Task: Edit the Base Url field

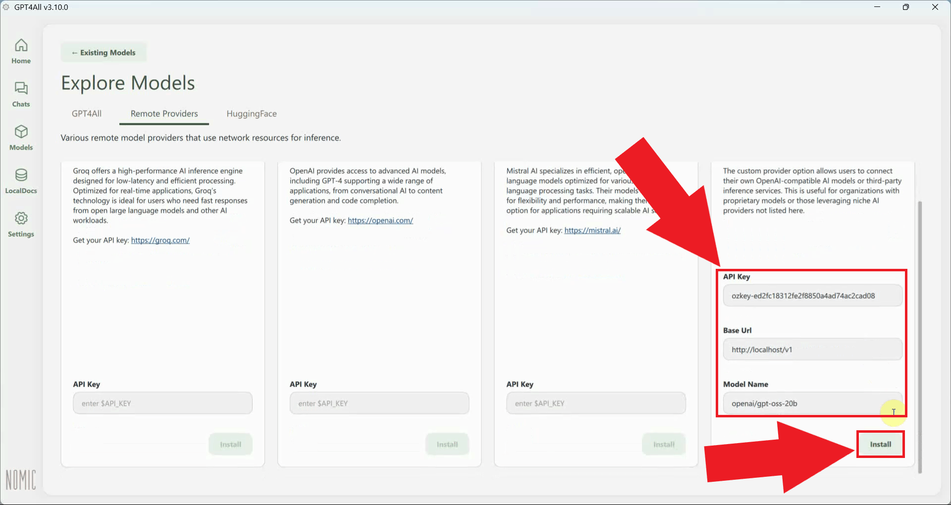Action: (812, 349)
